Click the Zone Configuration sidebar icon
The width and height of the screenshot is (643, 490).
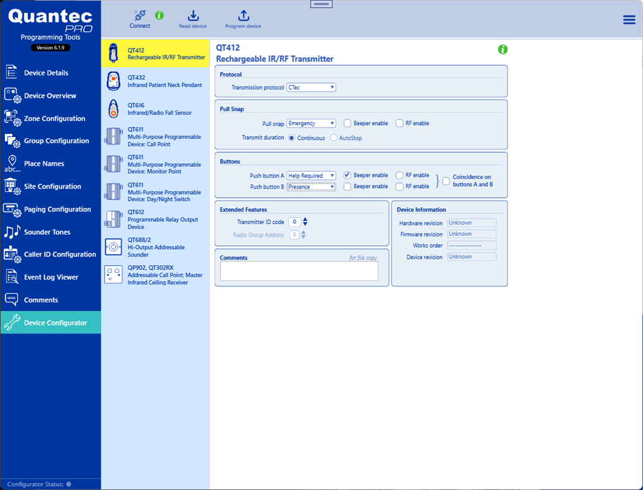pyautogui.click(x=12, y=118)
